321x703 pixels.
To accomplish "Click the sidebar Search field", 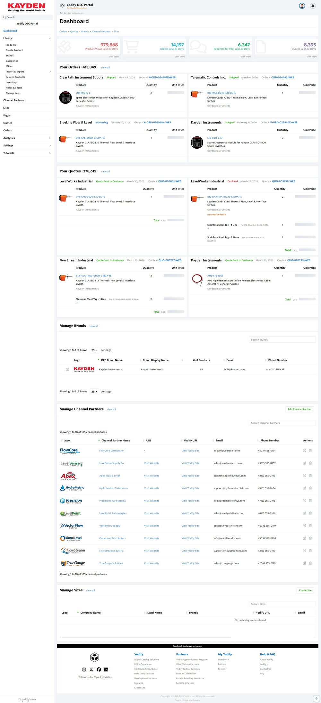I will [27, 17].
